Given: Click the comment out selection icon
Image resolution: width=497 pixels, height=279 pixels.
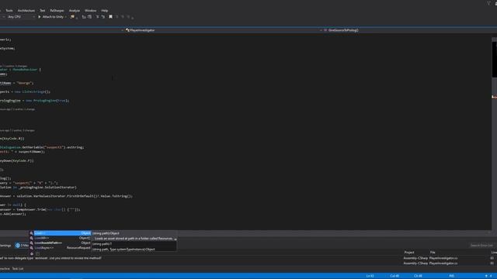Looking at the screenshot, I should click(97, 17).
